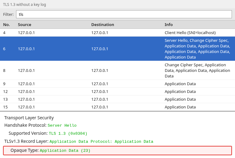Click source 127.0.0.1 of packet 12
The width and height of the screenshot is (235, 158).
[x=26, y=92]
